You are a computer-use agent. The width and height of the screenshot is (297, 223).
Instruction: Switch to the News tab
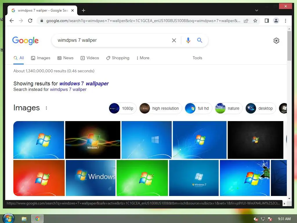(x=65, y=58)
